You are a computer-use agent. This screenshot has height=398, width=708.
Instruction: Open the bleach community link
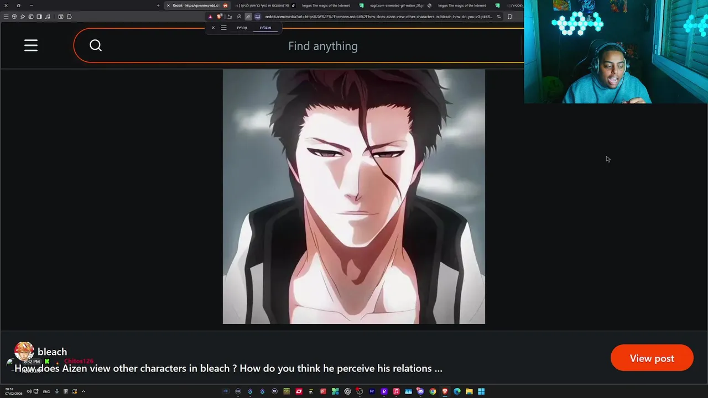pos(52,352)
